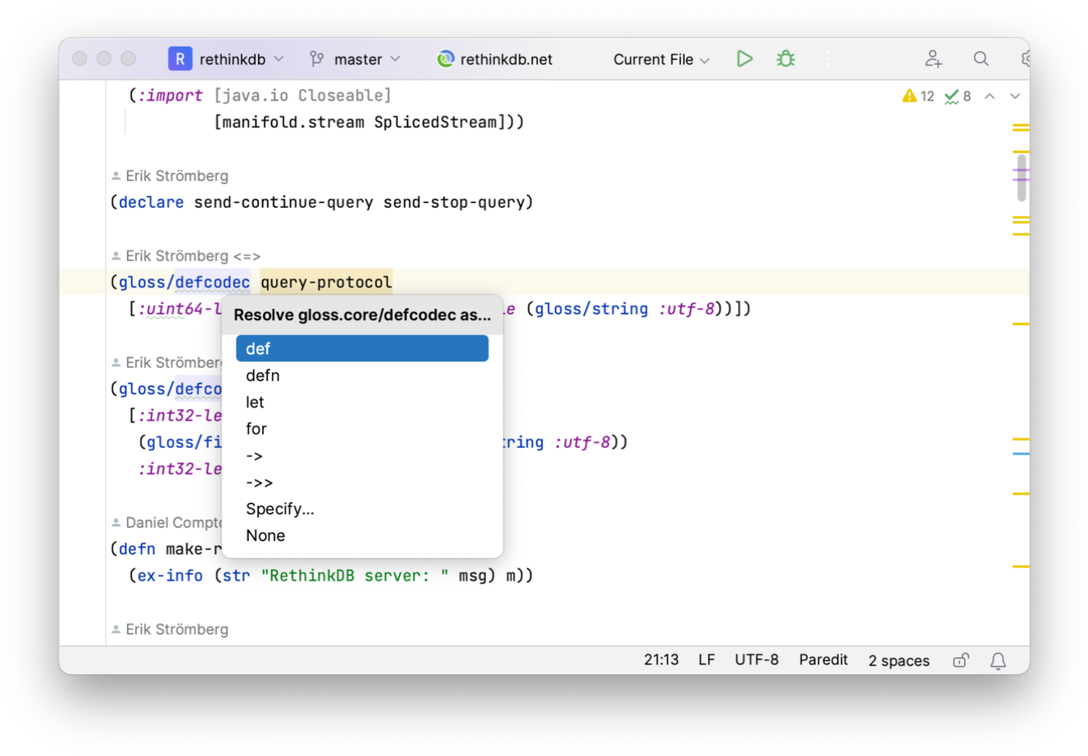This screenshot has height=756, width=1088.
Task: Click the query-protocol symbol name
Action: tap(326, 282)
